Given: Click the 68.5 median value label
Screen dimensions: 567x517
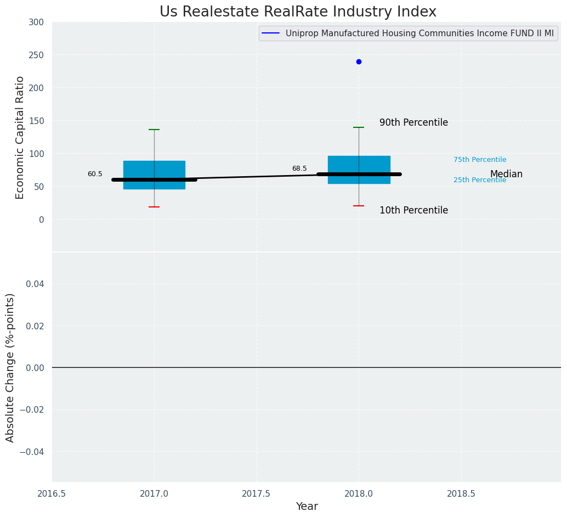Looking at the screenshot, I should (299, 168).
